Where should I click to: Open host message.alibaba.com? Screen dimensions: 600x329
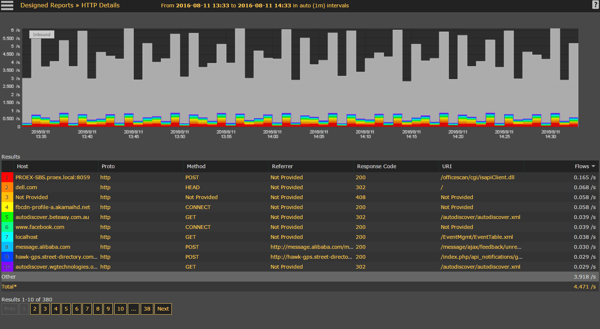point(43,247)
